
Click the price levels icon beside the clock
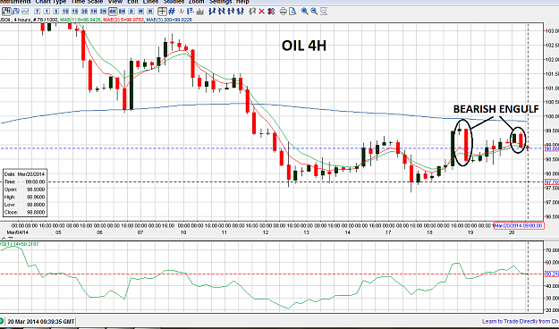tap(191, 12)
